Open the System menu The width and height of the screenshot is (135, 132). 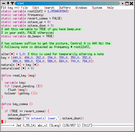pos(97,8)
